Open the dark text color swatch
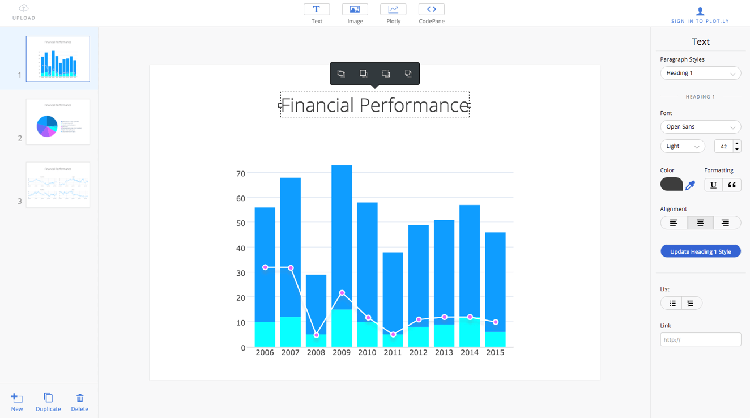The height and width of the screenshot is (418, 750). [x=671, y=184]
